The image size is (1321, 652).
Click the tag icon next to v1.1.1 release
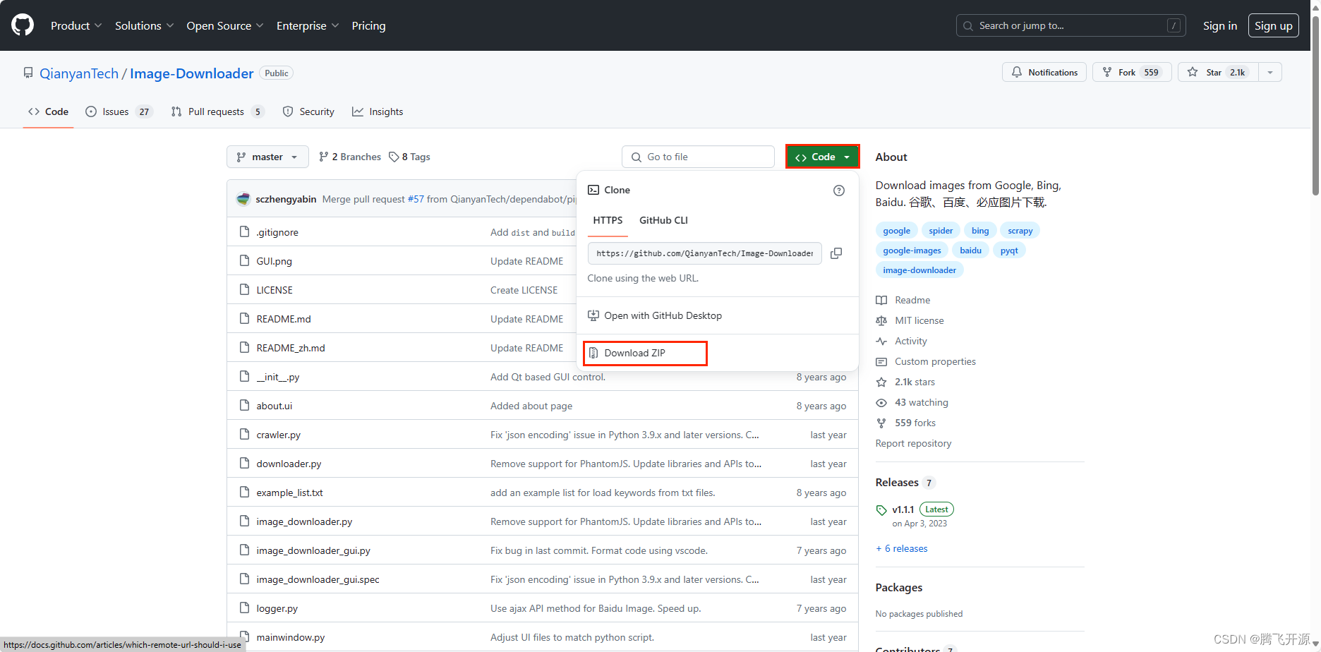(881, 510)
